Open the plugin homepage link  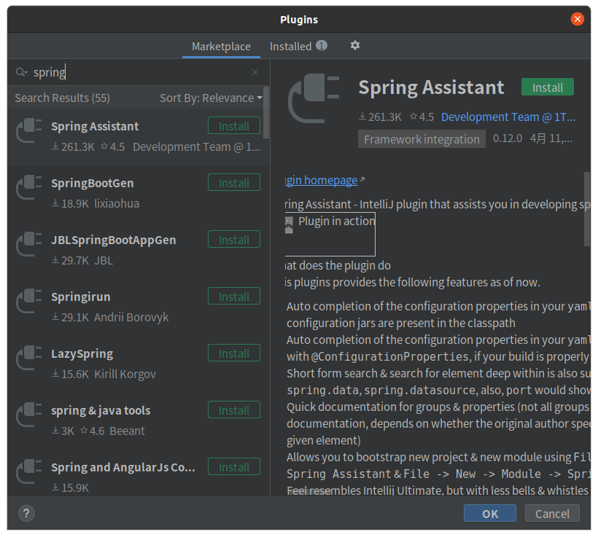[322, 180]
